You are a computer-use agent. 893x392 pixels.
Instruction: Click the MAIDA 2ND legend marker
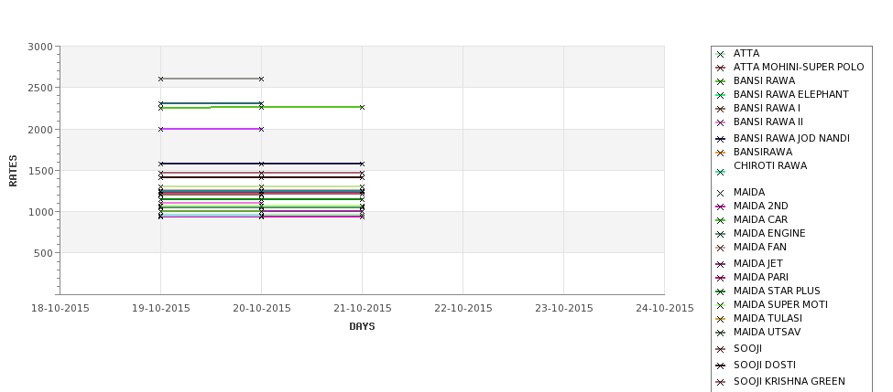click(x=721, y=207)
